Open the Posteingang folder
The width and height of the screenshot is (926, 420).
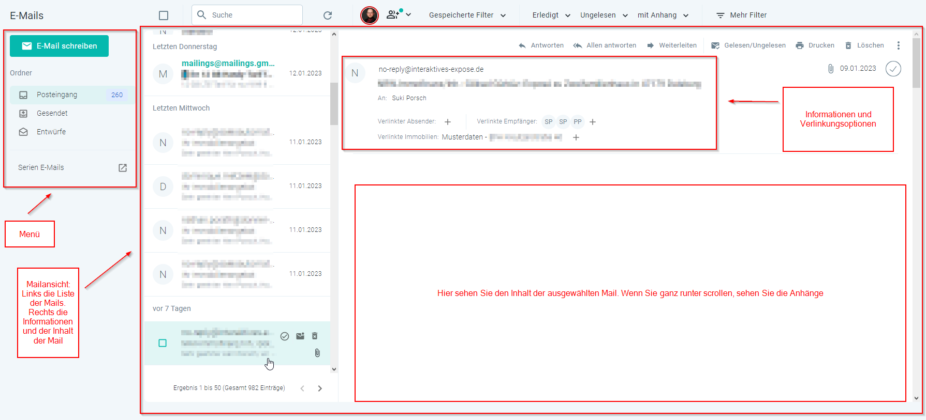tap(57, 95)
